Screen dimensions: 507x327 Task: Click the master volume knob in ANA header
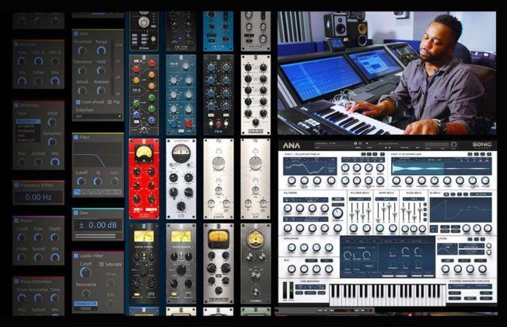coord(453,145)
